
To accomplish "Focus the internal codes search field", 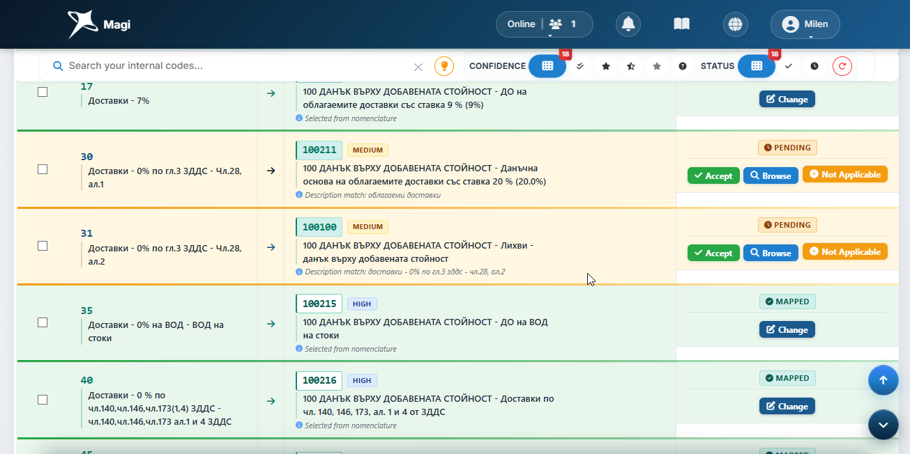I will point(237,66).
